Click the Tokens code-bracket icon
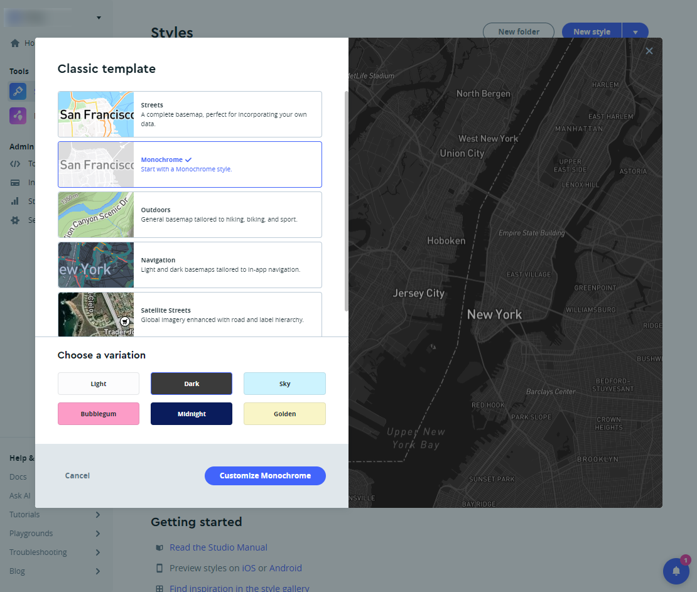The width and height of the screenshot is (697, 592). pos(15,164)
